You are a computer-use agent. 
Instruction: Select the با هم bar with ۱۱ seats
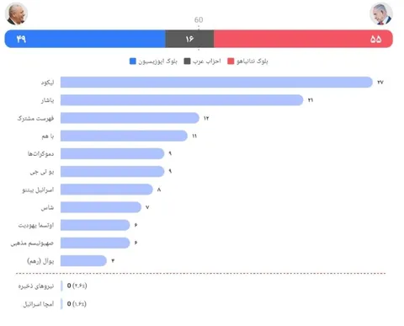124,136
